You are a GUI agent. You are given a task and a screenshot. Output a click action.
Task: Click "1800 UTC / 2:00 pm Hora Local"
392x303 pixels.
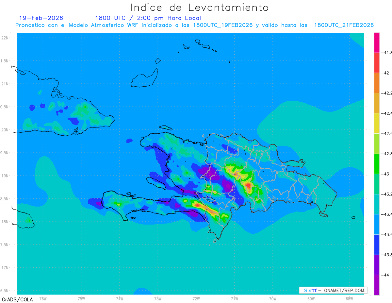click(148, 18)
